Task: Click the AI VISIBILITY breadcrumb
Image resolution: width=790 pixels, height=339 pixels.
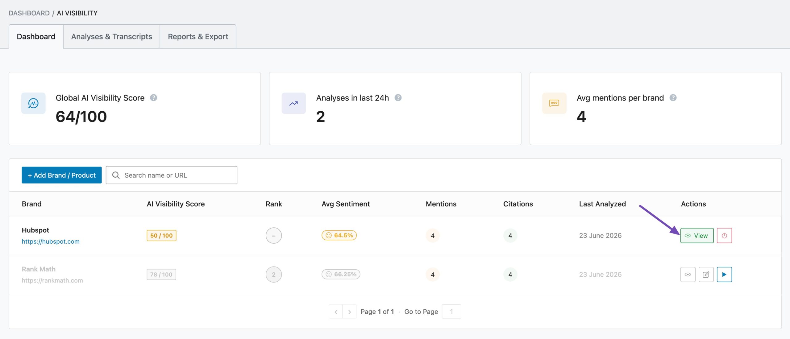Action: (77, 13)
